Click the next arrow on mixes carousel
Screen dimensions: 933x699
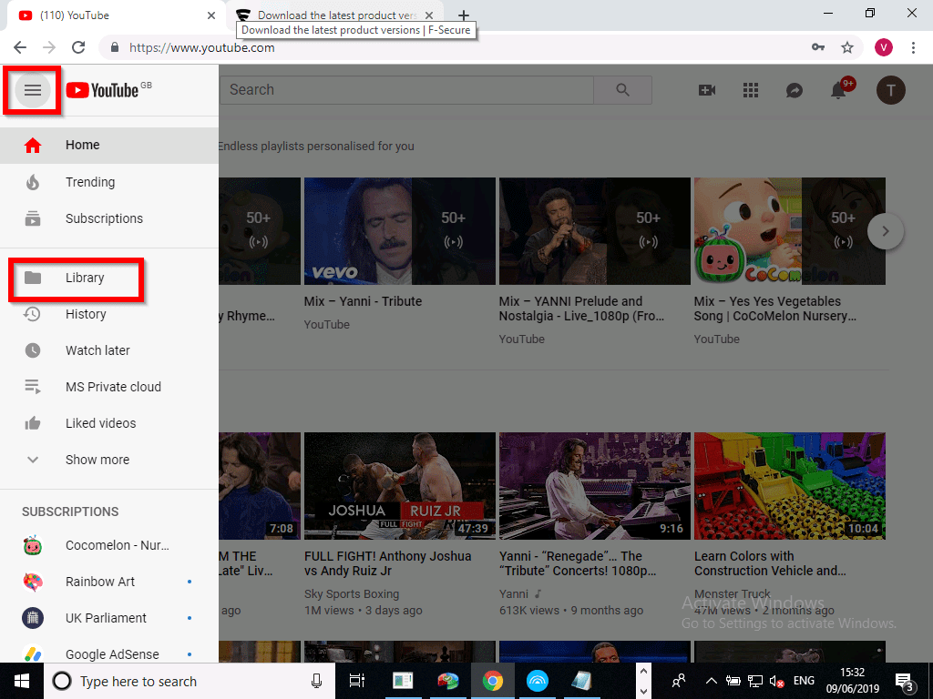[x=886, y=231]
